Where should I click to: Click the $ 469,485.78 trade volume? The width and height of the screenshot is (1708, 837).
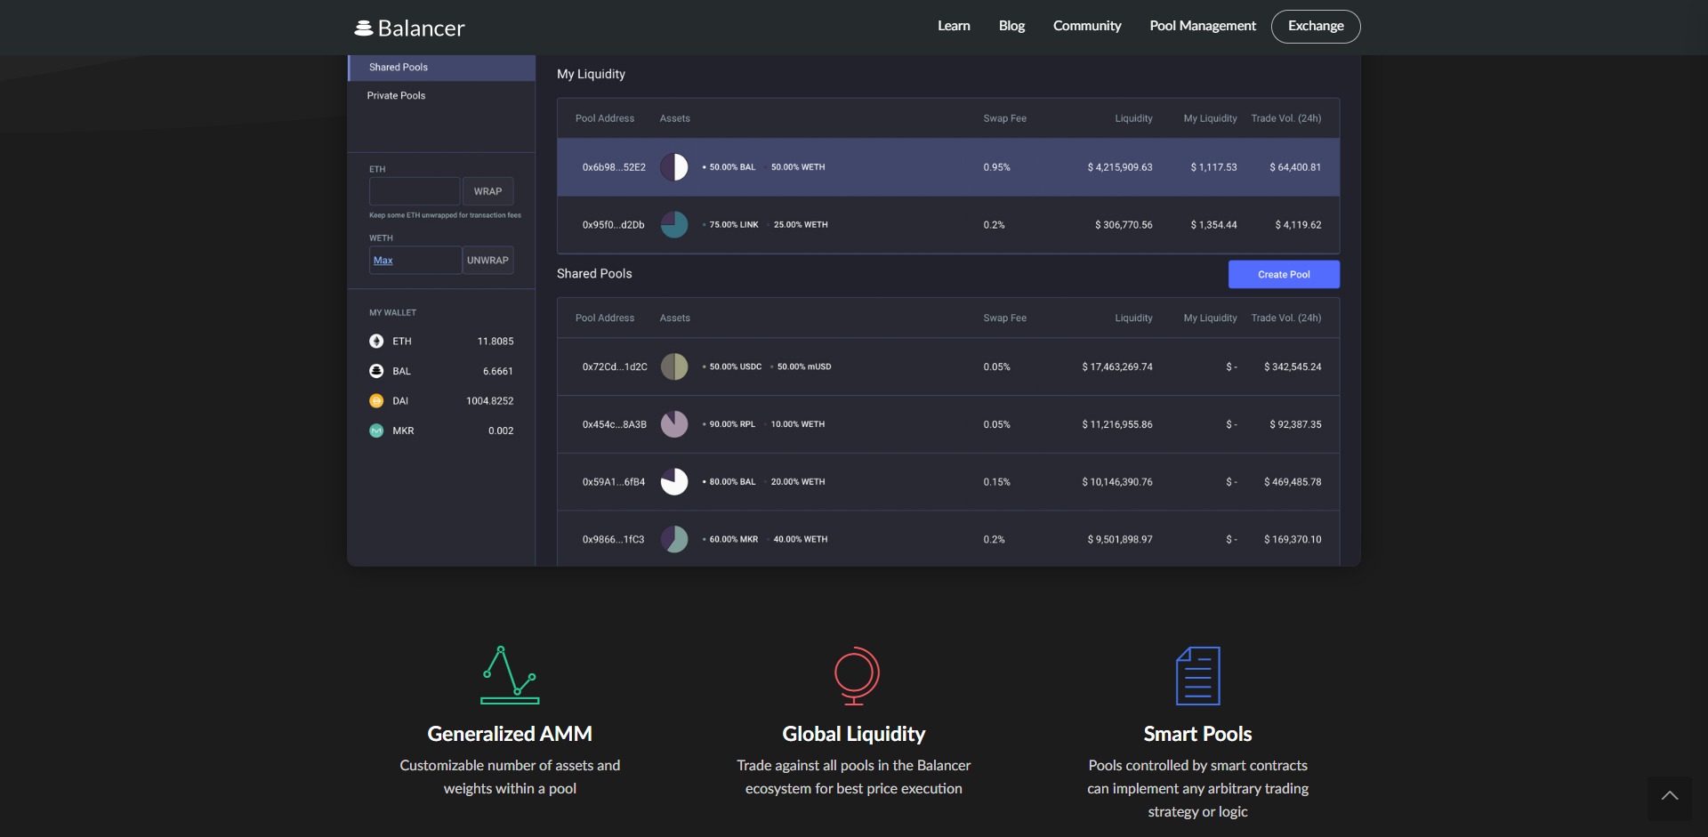(1293, 482)
